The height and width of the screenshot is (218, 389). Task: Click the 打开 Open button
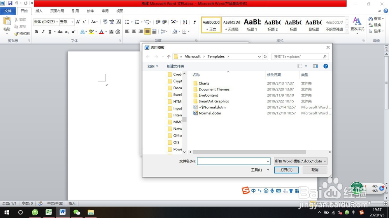tap(286, 170)
